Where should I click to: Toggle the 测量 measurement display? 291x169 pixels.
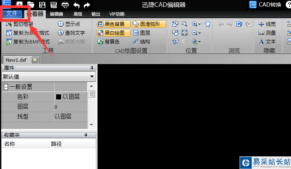[x=267, y=33]
